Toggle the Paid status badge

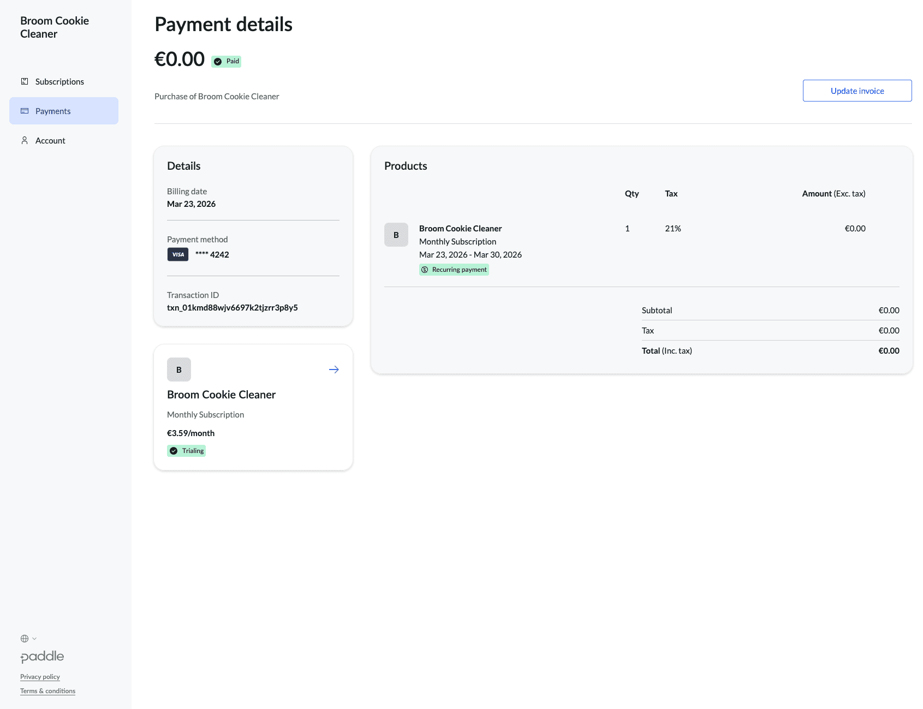coord(226,61)
